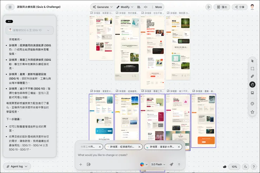Click the 詳情頁：尊嚴工作 frame label

pyautogui.click(x=152, y=91)
